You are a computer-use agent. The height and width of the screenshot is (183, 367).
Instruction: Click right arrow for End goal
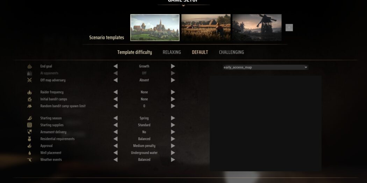[x=173, y=66]
